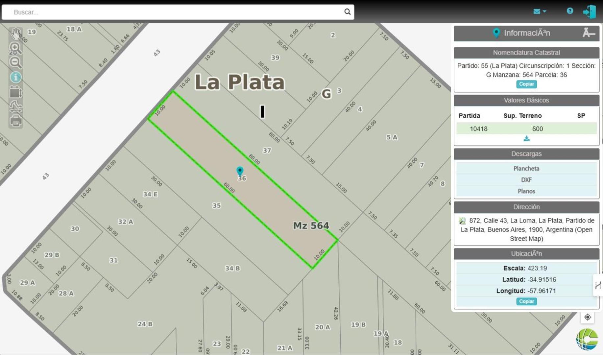603x355 pixels.
Task: Select the hand pan tool
Action: click(x=15, y=33)
